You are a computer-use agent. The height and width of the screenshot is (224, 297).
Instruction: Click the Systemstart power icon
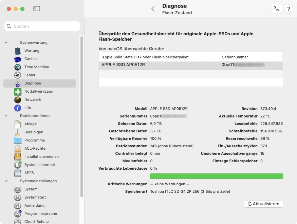click(x=18, y=197)
